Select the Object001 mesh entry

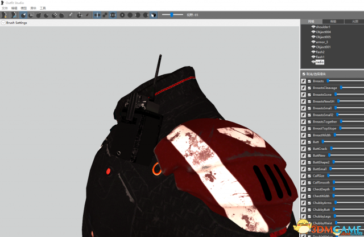(323, 47)
